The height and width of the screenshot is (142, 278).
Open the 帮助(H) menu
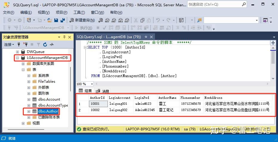click(116, 13)
